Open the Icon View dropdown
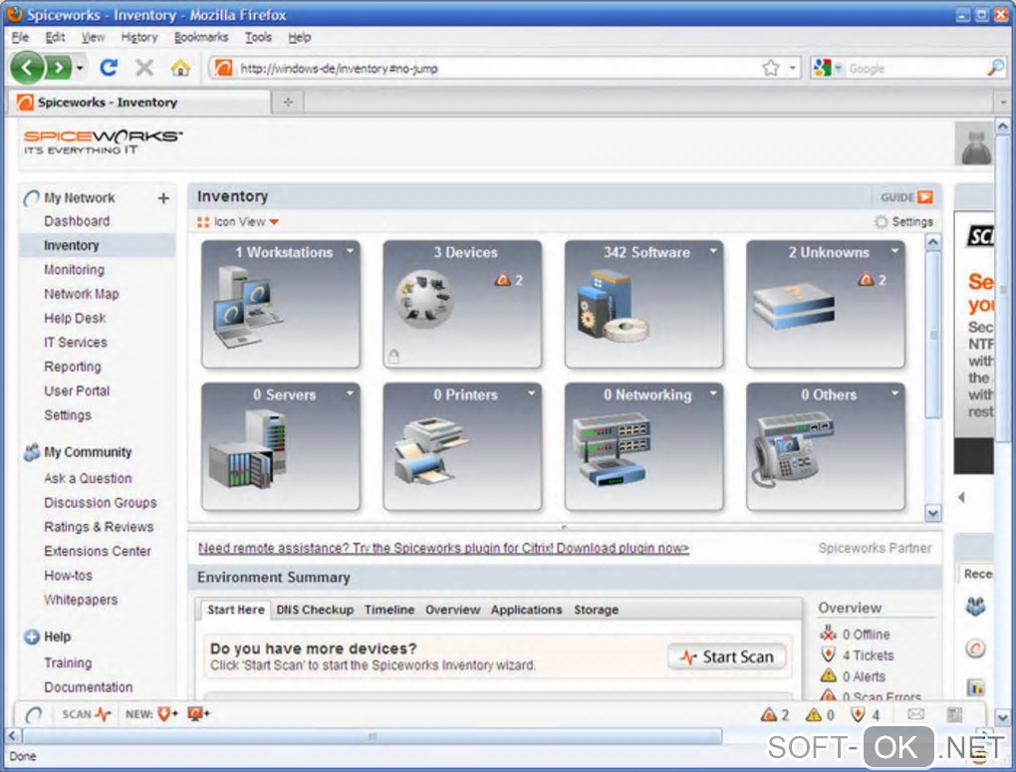 pyautogui.click(x=238, y=222)
